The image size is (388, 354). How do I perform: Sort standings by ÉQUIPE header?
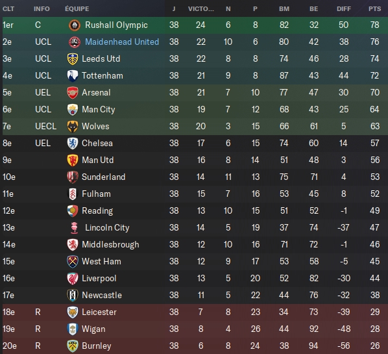(x=77, y=9)
